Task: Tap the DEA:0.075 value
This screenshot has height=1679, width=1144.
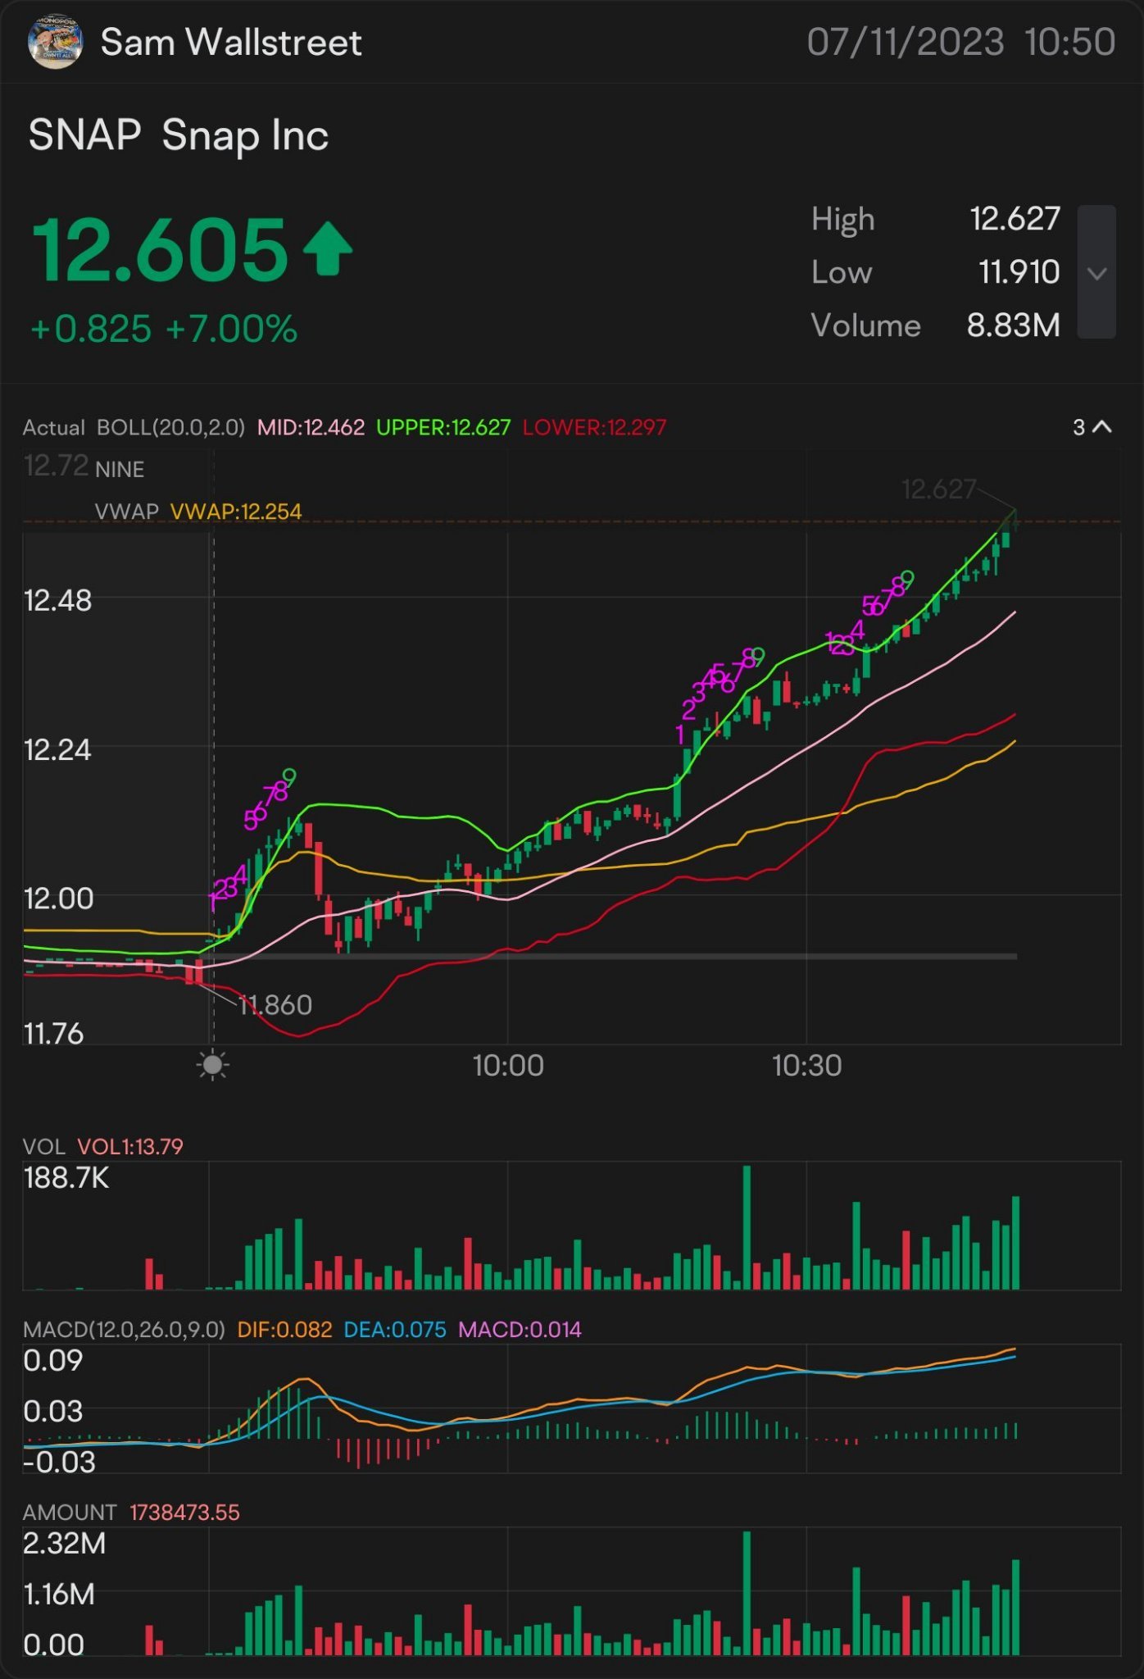Action: click(395, 1330)
